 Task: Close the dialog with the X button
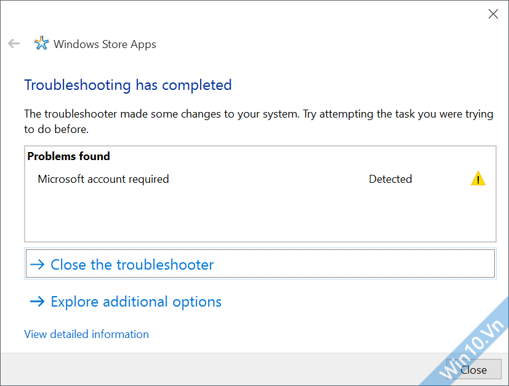pyautogui.click(x=493, y=14)
